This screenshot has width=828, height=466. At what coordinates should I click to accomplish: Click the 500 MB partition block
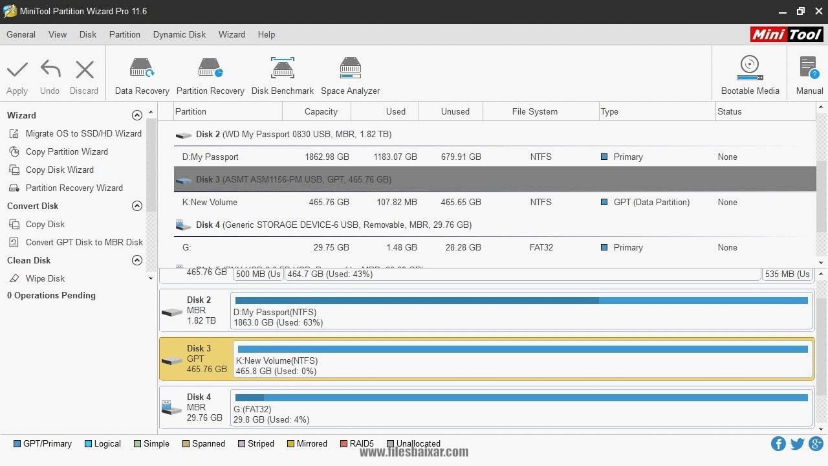(258, 274)
